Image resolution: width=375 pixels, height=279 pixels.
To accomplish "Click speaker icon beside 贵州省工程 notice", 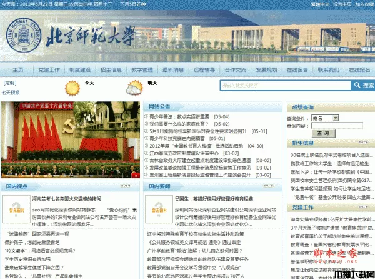I will point(146,175).
